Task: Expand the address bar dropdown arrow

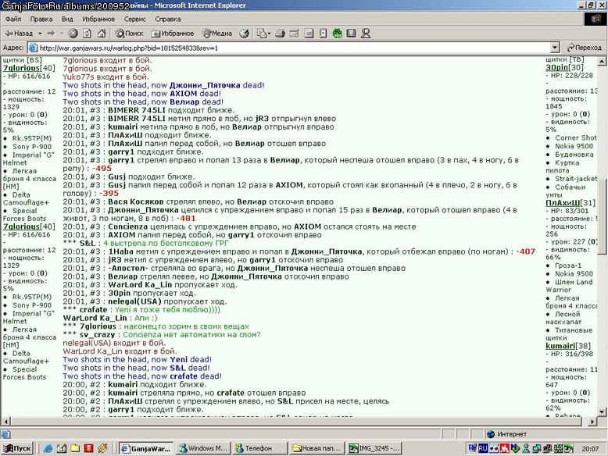Action: [555, 48]
